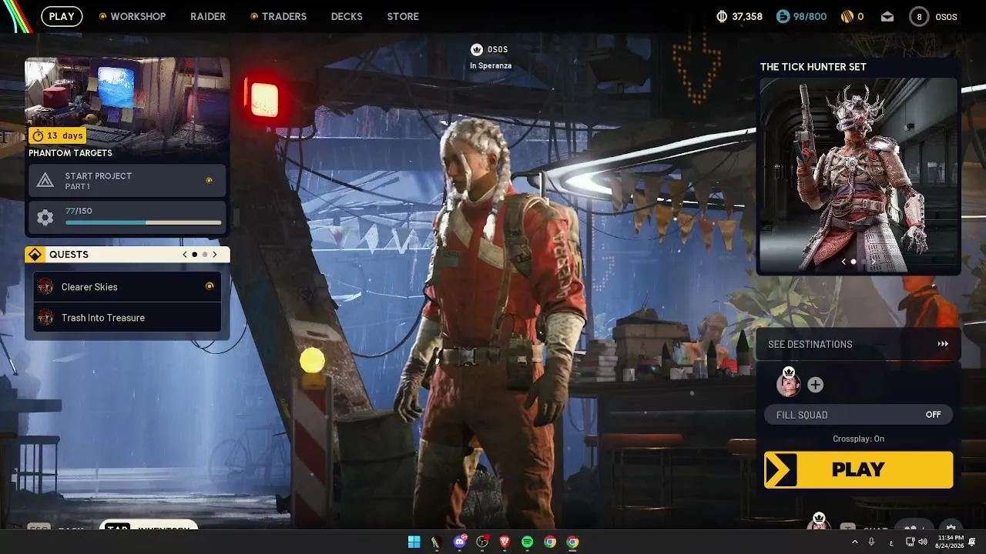Click the Trash Into Treasure quest giver portrait

pos(45,317)
